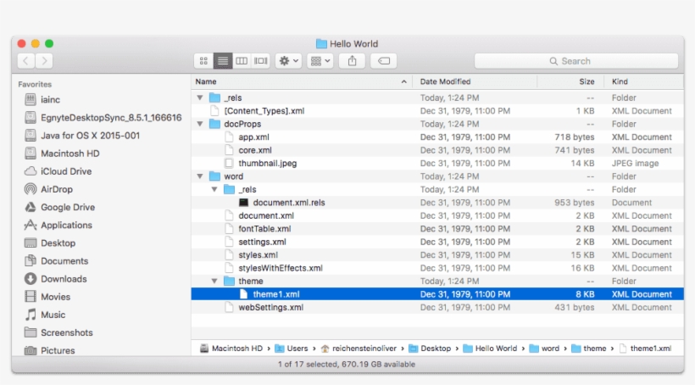The height and width of the screenshot is (385, 695).
Task: Switch to Cover Flow view
Action: (261, 61)
